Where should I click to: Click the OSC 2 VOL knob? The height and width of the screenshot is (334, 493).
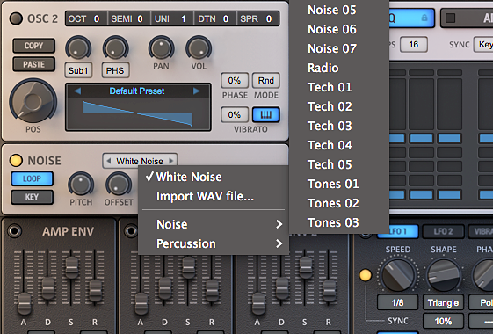coord(199,48)
